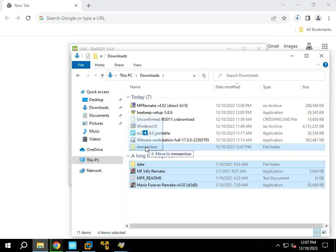Open the Share ribbon tab
The width and height of the screenshot is (336, 252).
[119, 65]
